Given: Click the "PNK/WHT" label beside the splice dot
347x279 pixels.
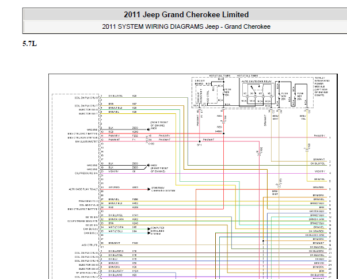Looking at the screenshot, I should 208,140.
